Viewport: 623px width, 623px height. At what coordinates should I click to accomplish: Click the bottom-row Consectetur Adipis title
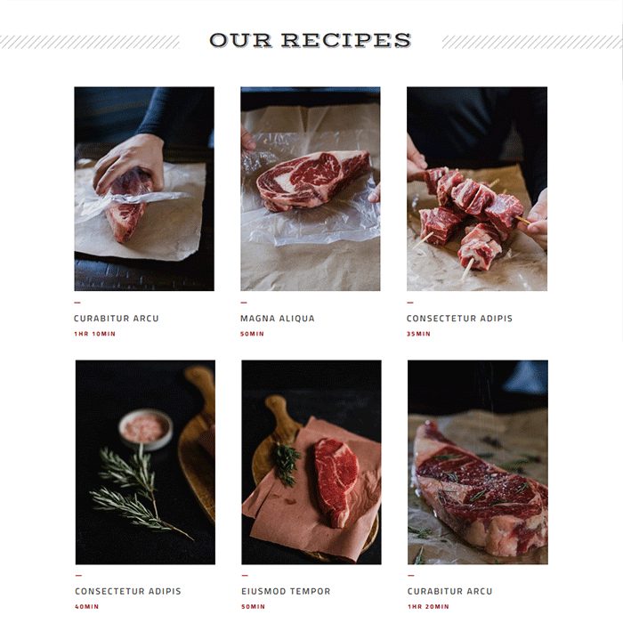coord(128,591)
